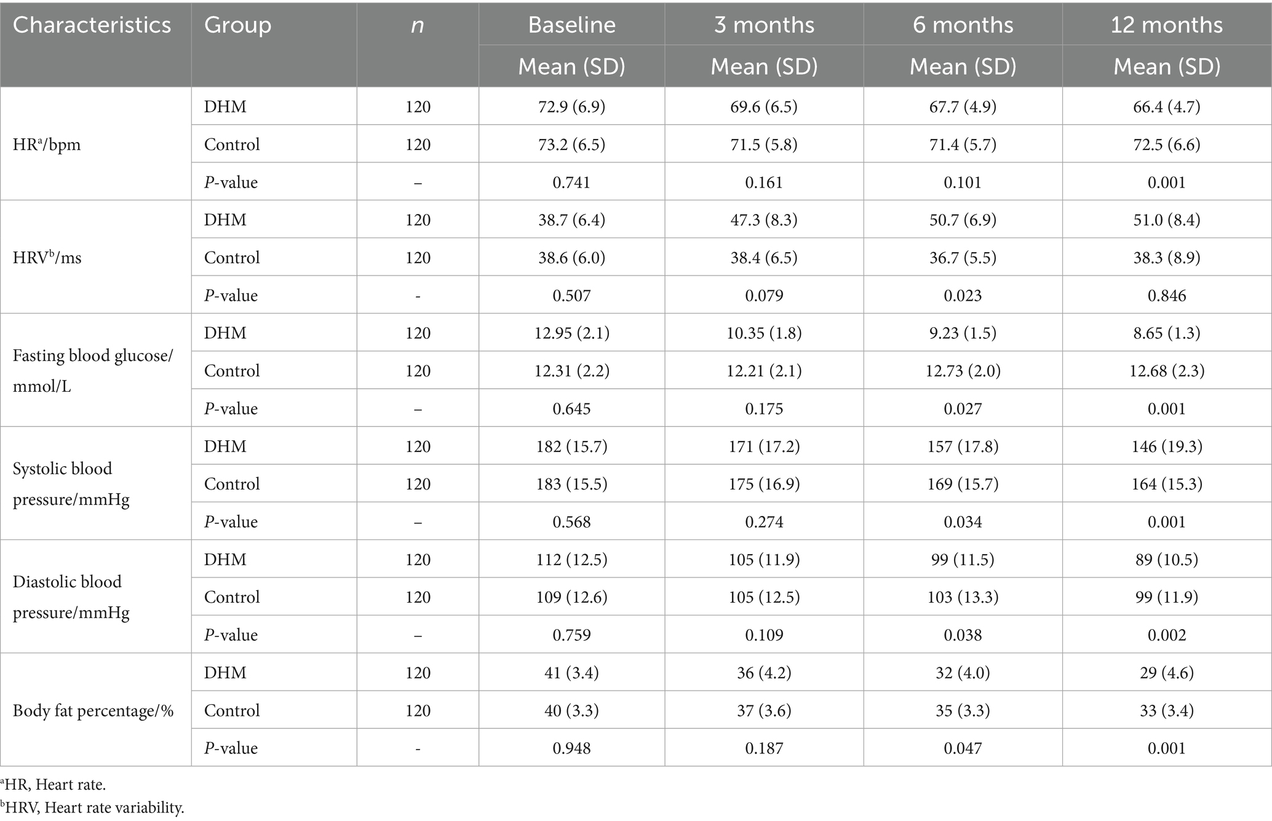
Task: Click the 6 months column header
Action: click(963, 25)
